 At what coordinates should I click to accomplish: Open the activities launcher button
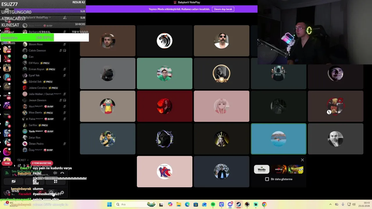tap(56, 181)
